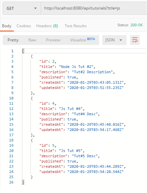
Task: Select the Pretty view
Action: coord(13,40)
